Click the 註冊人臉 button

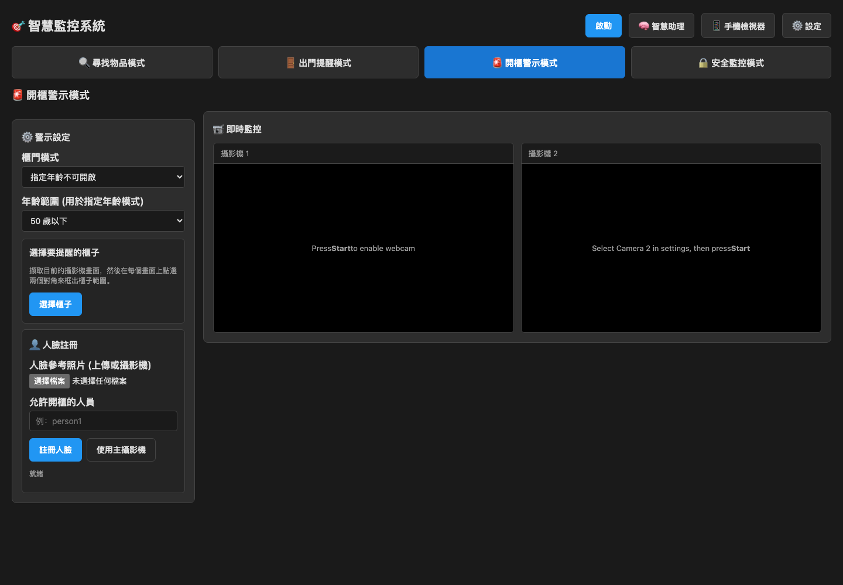[56, 450]
